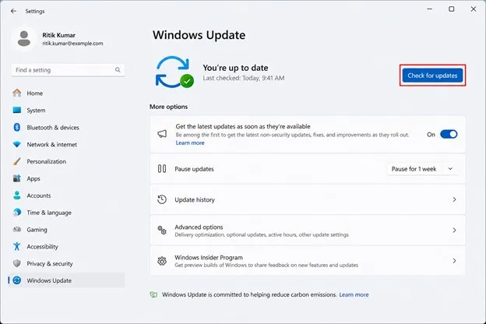Click the Gaming controller icon
Image resolution: width=486 pixels, height=324 pixels.
pos(17,230)
